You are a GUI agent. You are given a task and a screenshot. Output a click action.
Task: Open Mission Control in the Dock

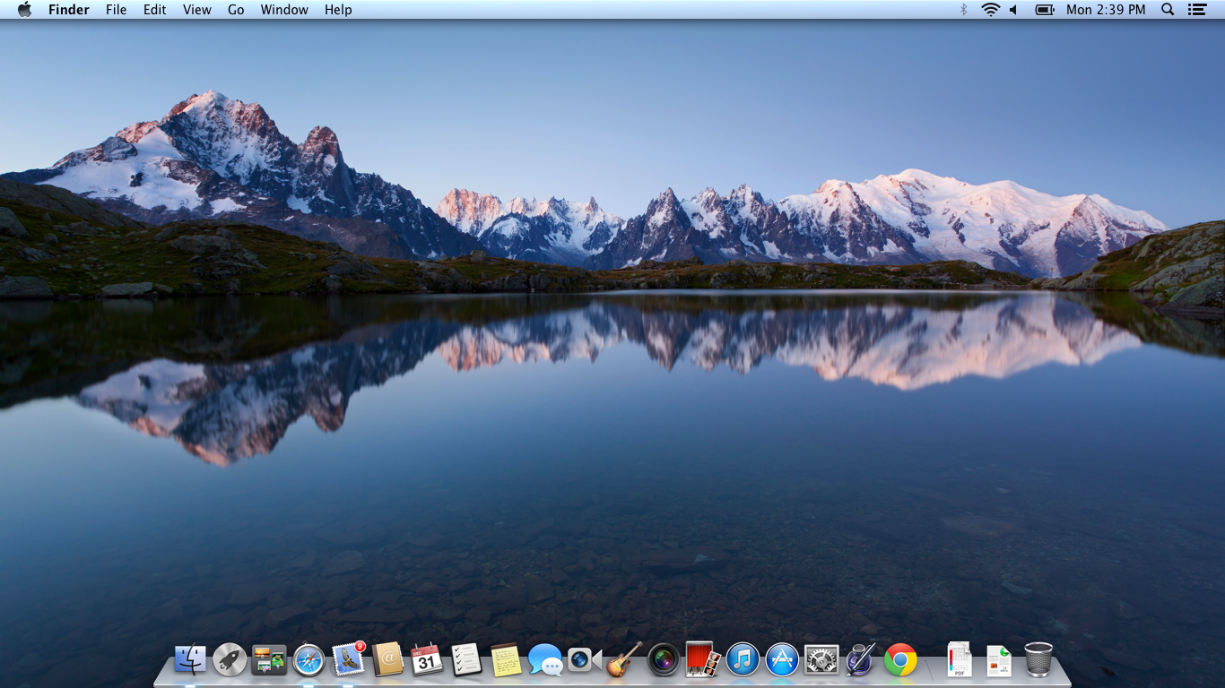click(269, 660)
